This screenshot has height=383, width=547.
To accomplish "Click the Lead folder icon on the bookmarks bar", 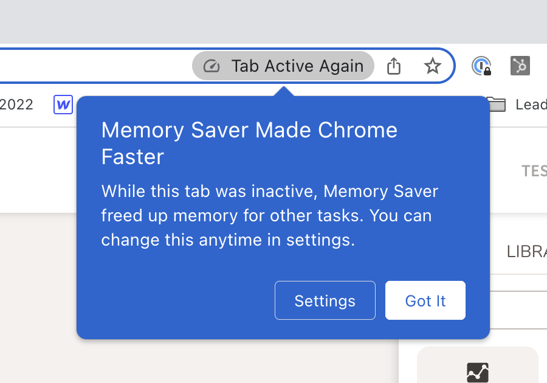I will tap(497, 104).
